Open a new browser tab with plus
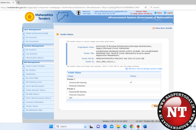 click(19, 2)
